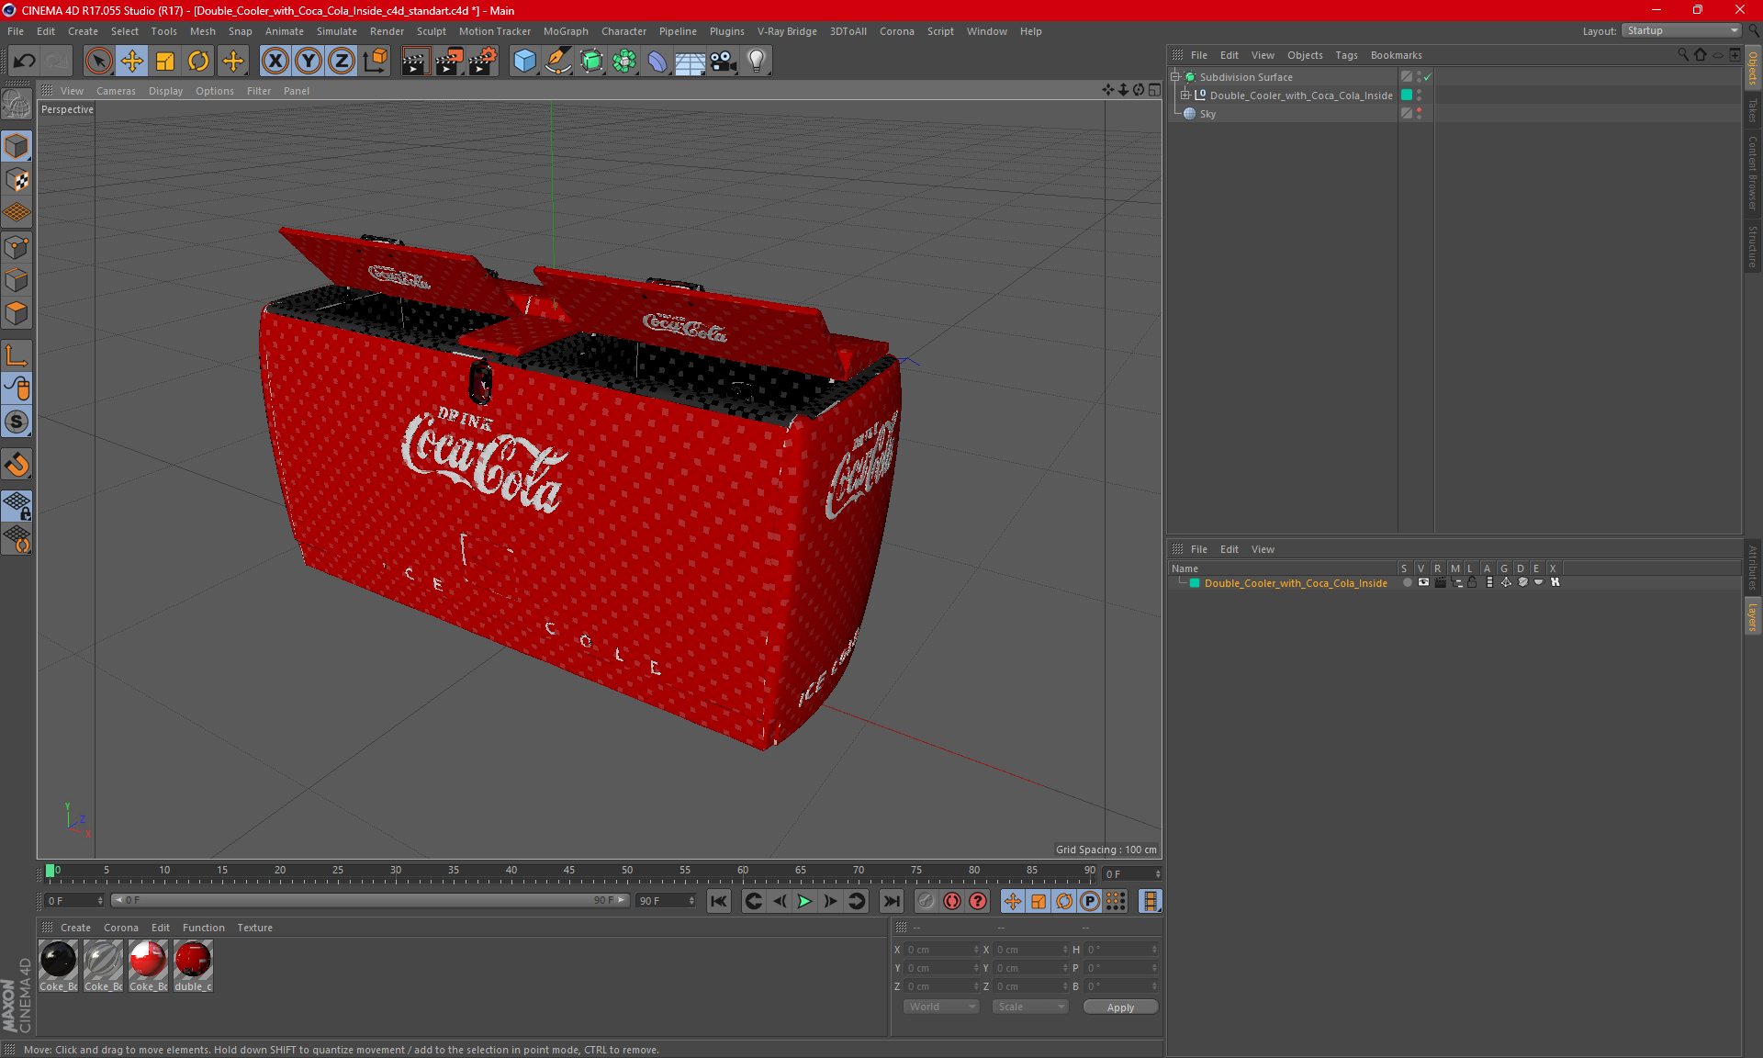Click the X position input field
The height and width of the screenshot is (1058, 1763).
pyautogui.click(x=940, y=950)
